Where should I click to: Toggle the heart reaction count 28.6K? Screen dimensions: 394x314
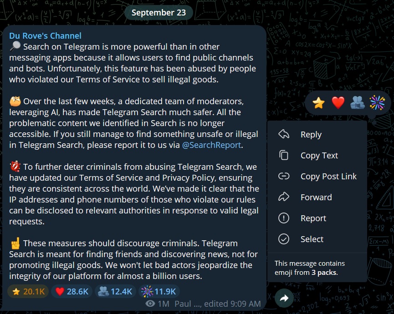pyautogui.click(x=72, y=291)
